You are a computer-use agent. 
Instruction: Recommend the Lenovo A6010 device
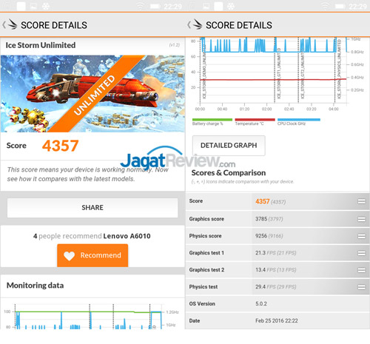(x=92, y=255)
